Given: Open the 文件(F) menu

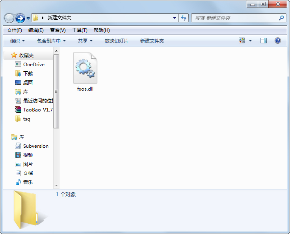Looking at the screenshot, I should click(15, 30).
